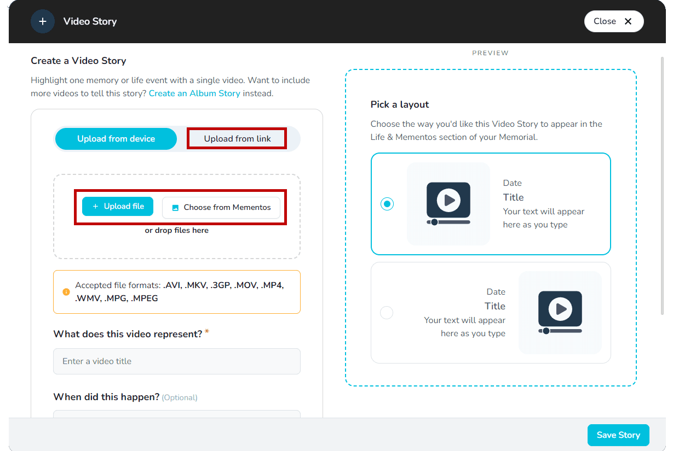Click the Choose from Mementos button
The width and height of the screenshot is (673, 451).
[221, 207]
